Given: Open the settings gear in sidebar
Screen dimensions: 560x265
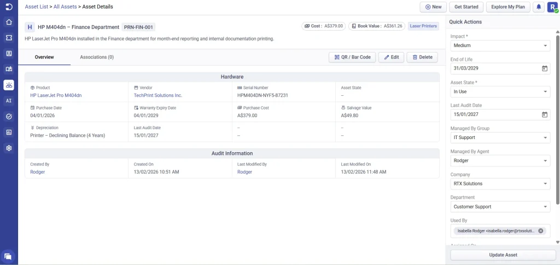Looking at the screenshot, I should point(9,148).
